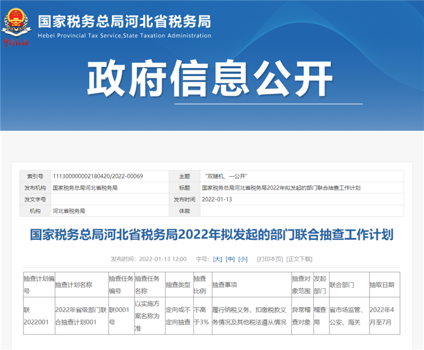Click the national tax emblem logo
This screenshot has height=350, width=424.
point(16,27)
